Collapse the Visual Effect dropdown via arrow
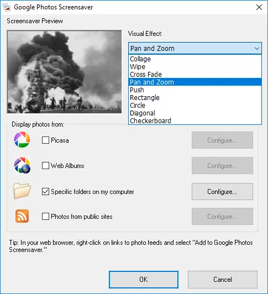This screenshot has height=294, width=268. [x=257, y=49]
